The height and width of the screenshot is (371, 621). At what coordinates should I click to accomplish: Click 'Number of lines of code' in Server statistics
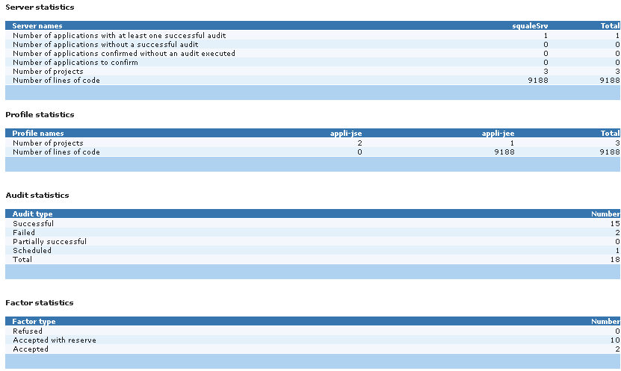coord(56,81)
